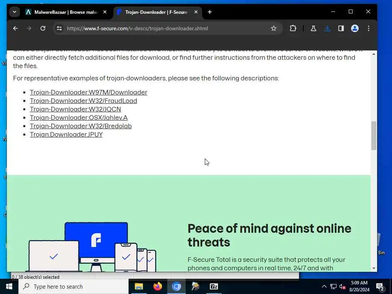
Task: Open the Extensions puzzle icon
Action: pos(293,28)
